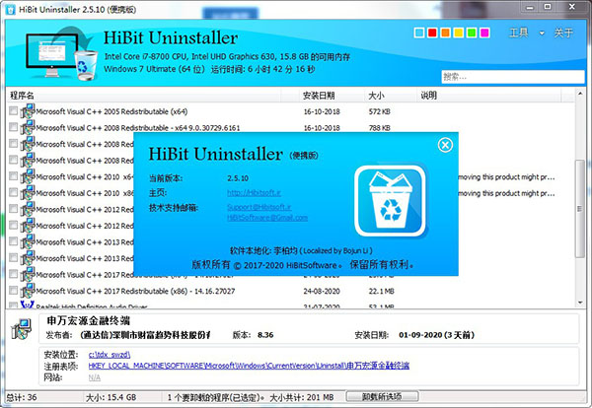
Task: Click the HiBitSoftware@Gmail.com email link
Action: tap(267, 218)
